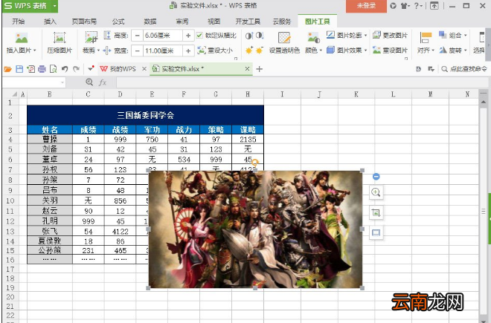Select the Crop (裁剪) tool
Viewport: 491px width, 323px height.
tap(91, 43)
